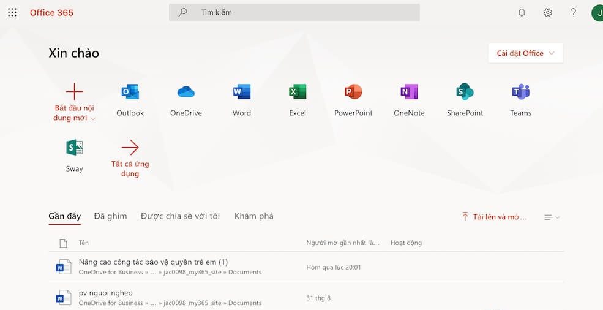603x310 pixels.
Task: Open 'Nâng cao công tác bảo vệ quyền trẻ em (1)'
Action: (153, 262)
